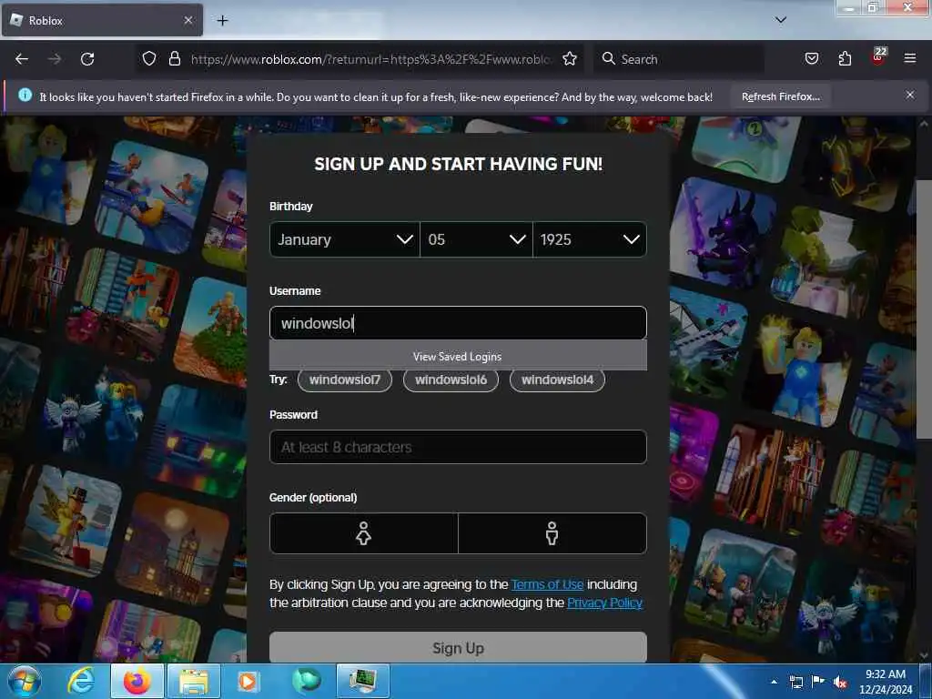The height and width of the screenshot is (699, 932).
Task: Click the Sign Up button
Action: click(x=458, y=647)
